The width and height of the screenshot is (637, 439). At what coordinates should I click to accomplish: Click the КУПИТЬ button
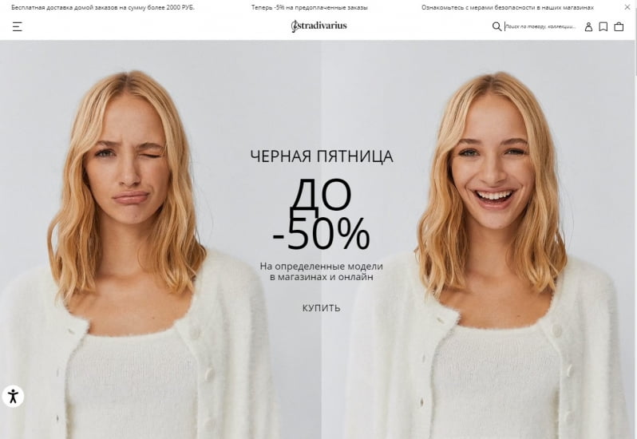pyautogui.click(x=322, y=308)
